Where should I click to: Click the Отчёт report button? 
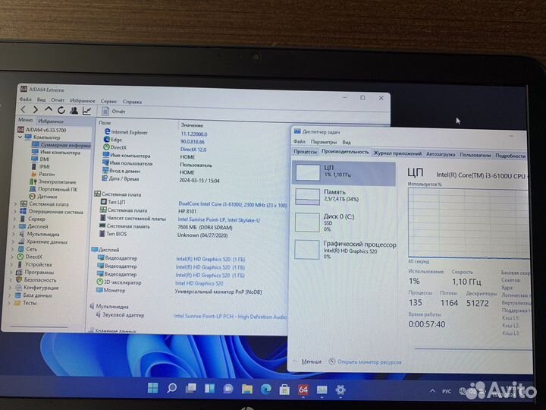[x=114, y=111]
